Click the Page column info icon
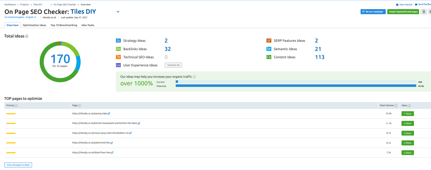 point(80,106)
